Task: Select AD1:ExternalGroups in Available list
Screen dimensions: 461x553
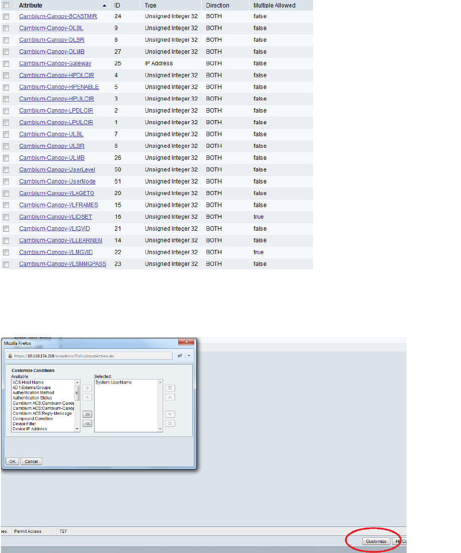Action: (31, 388)
